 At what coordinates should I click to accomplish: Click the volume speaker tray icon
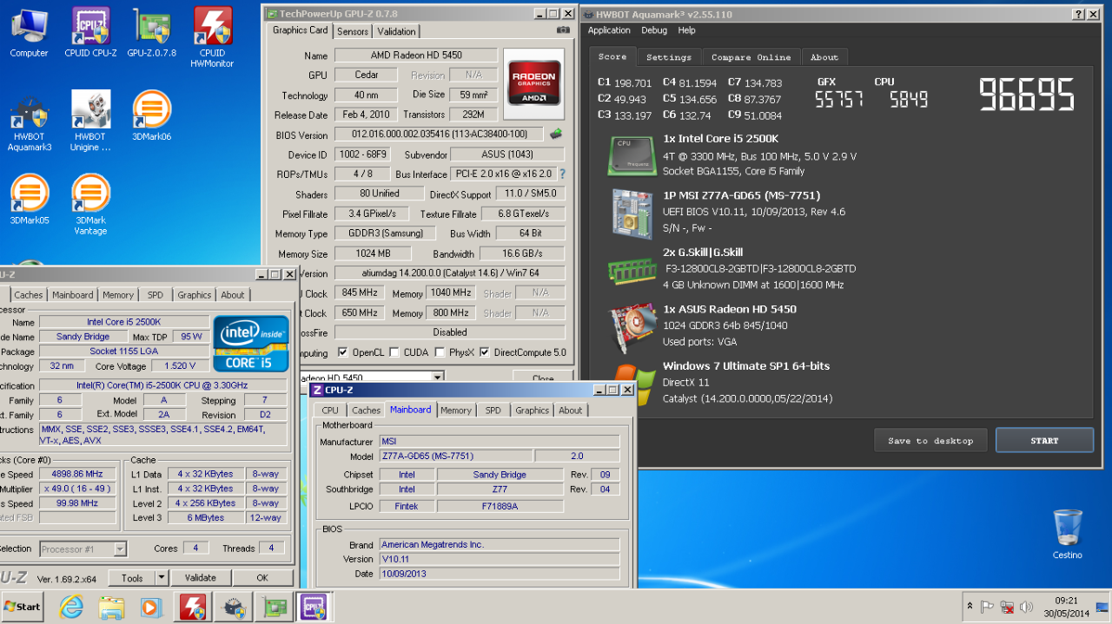pos(1026,607)
